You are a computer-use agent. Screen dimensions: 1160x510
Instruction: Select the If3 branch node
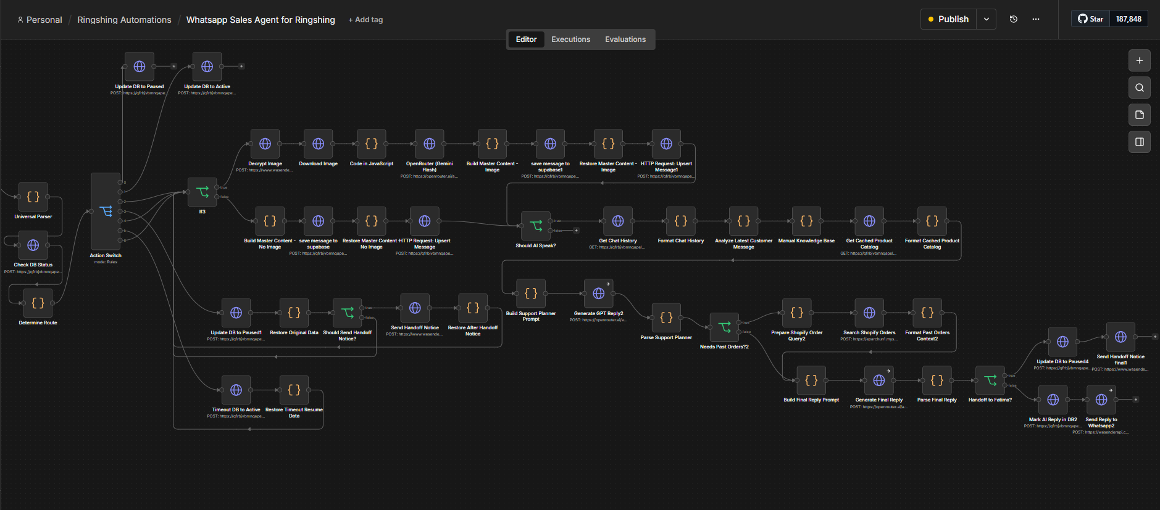point(202,192)
